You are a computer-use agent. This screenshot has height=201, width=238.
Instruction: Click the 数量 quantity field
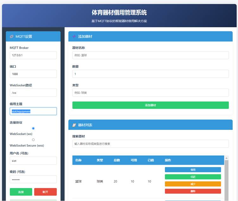tap(150, 74)
